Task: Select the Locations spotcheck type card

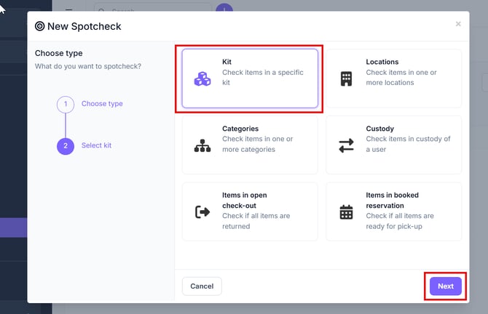Action: pos(394,78)
